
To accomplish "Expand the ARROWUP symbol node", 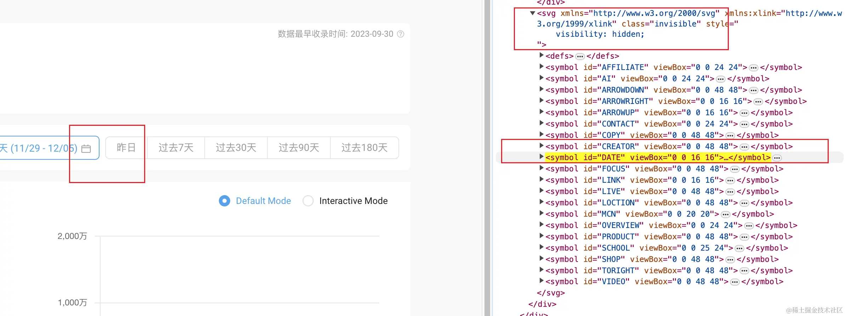I will (541, 112).
